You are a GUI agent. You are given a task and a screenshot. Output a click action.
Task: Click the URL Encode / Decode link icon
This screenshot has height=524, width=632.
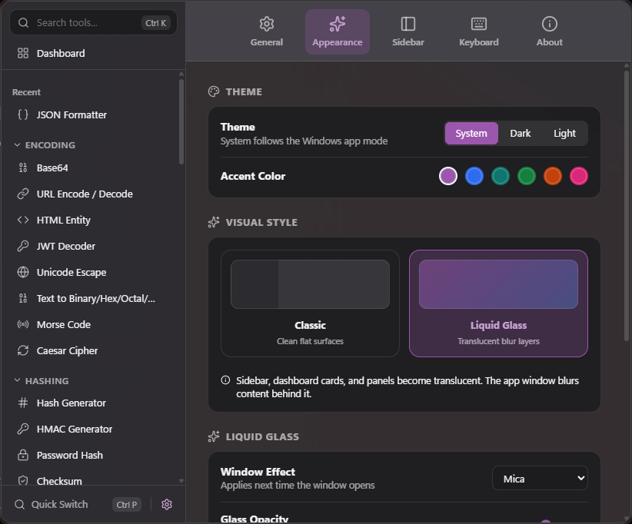23,194
